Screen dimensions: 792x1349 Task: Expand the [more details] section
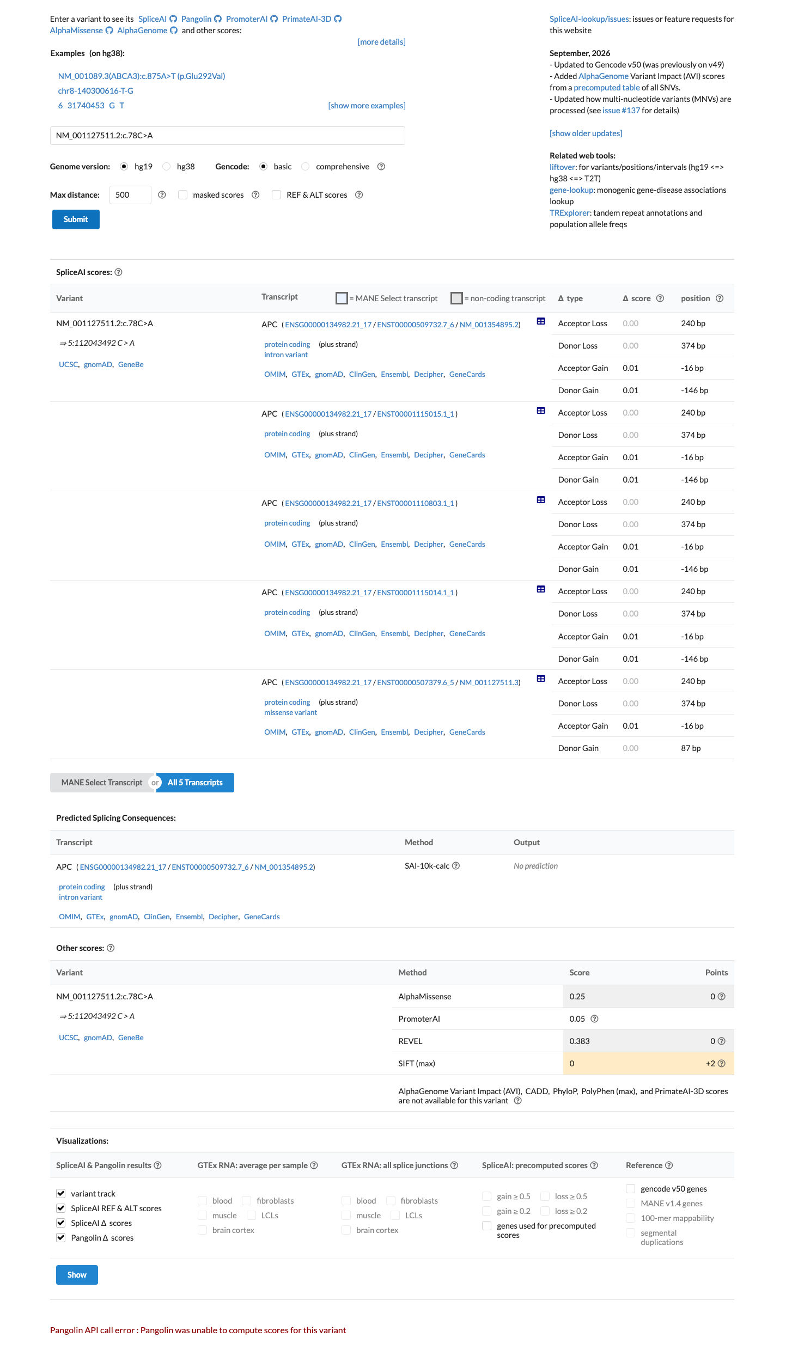tap(381, 42)
